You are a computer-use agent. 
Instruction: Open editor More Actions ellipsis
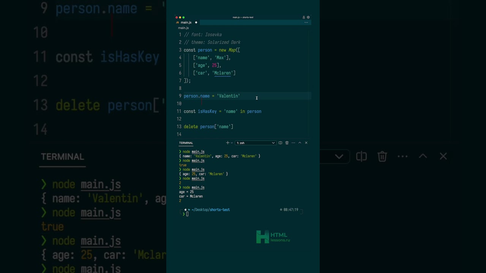306,22
